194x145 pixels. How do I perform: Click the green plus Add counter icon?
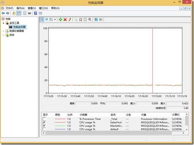pyautogui.click(x=60, y=19)
